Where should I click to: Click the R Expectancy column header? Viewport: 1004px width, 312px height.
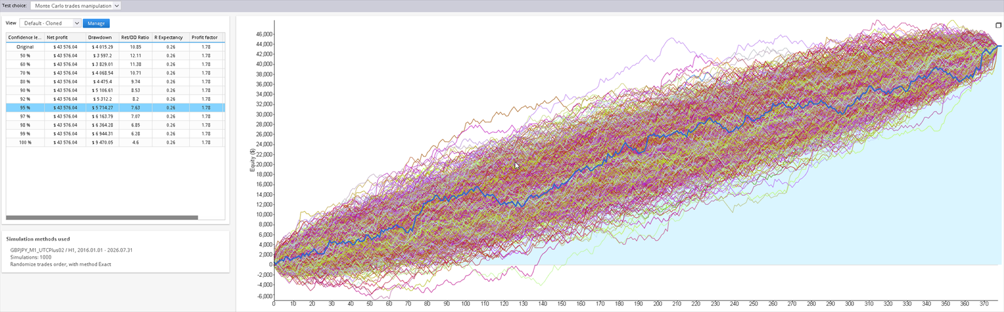coord(171,38)
